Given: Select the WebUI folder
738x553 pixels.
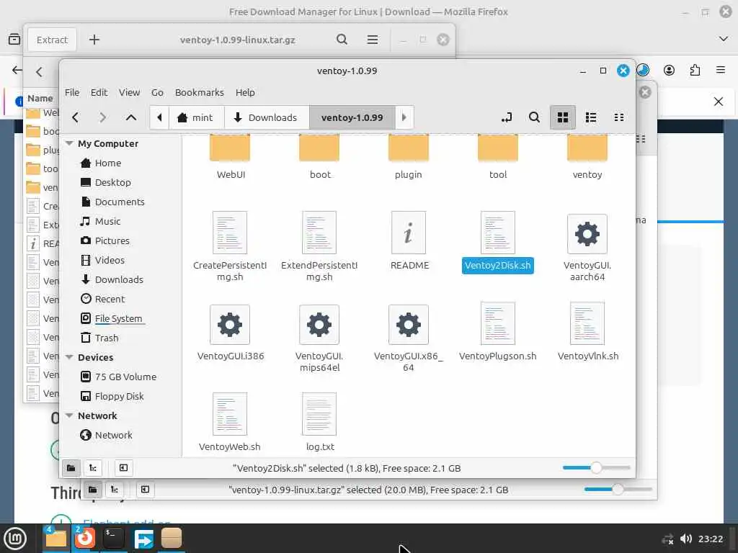Looking at the screenshot, I should (230, 157).
